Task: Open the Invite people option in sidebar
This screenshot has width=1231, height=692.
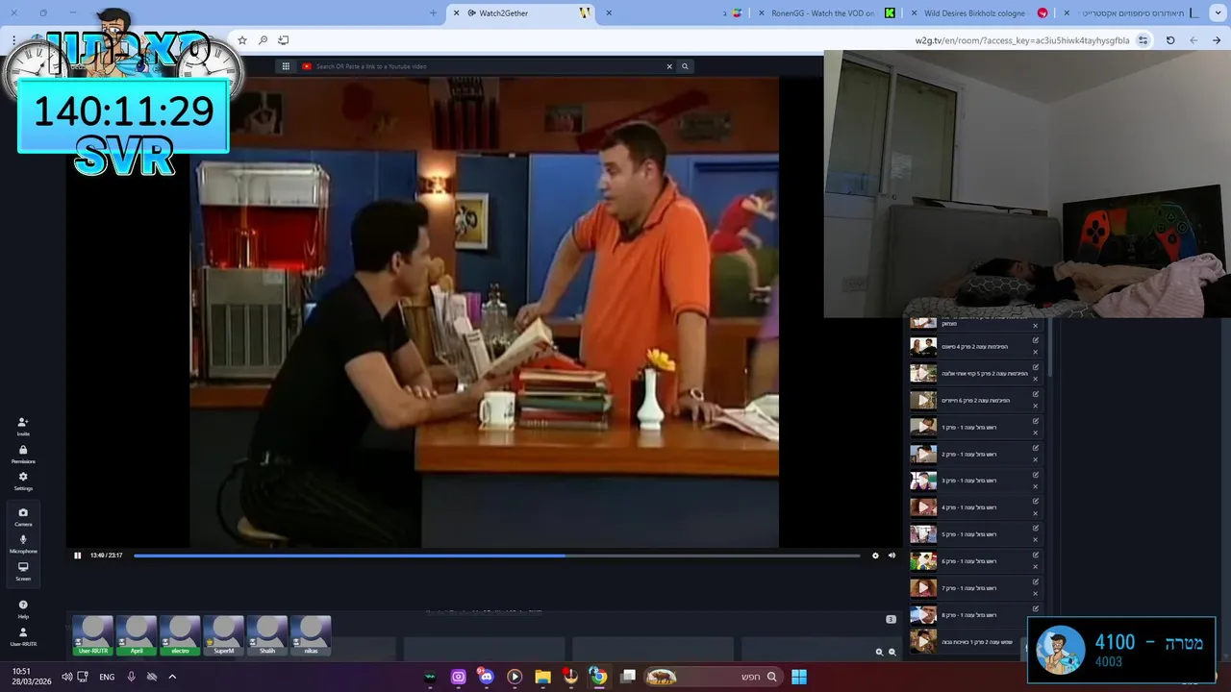Action: click(x=23, y=427)
